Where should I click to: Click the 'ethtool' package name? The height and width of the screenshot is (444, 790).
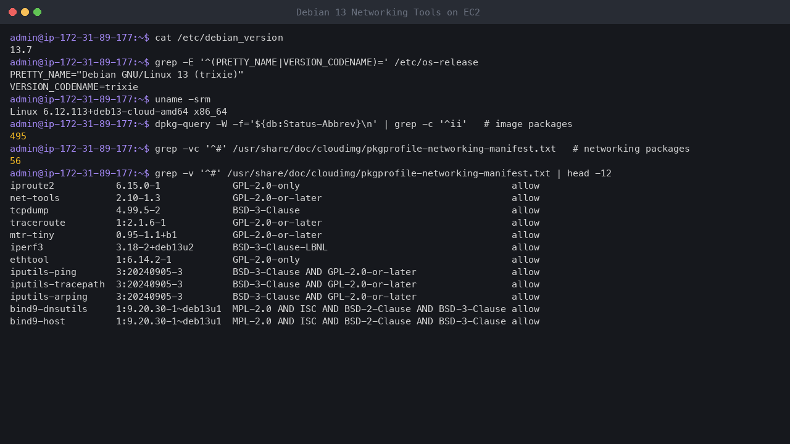(29, 260)
